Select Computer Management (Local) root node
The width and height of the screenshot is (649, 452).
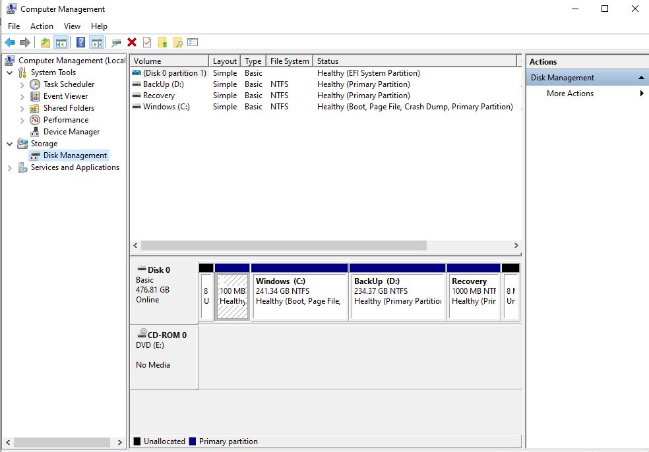(72, 61)
